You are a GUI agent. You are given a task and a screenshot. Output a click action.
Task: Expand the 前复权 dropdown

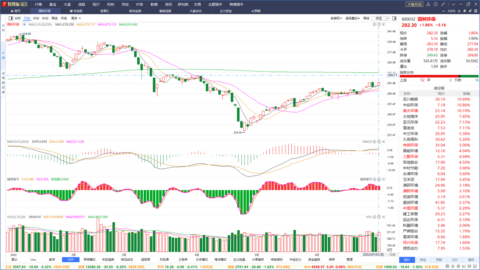pos(336,18)
